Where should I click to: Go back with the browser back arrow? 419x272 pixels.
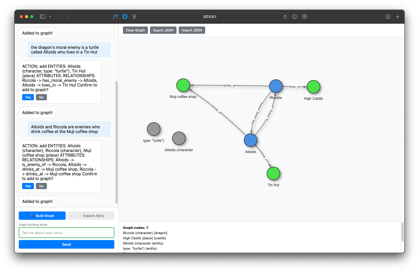pos(59,17)
